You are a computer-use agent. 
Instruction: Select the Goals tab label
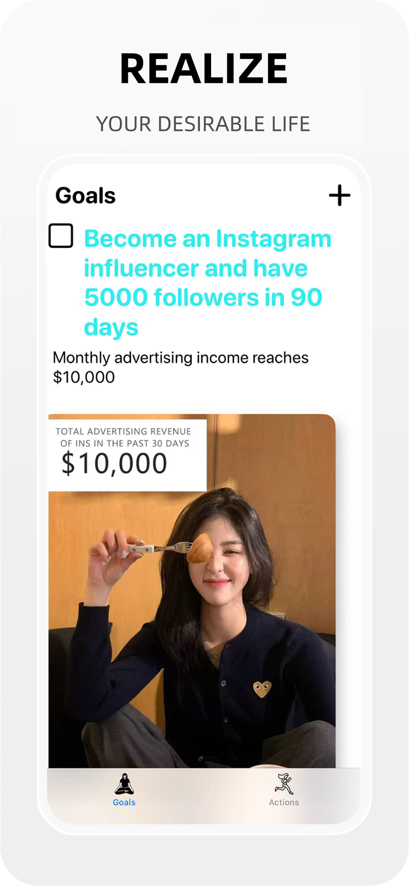pyautogui.click(x=124, y=802)
